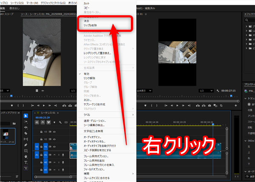Expand the トランスフォーム section

pyautogui.click(x=246, y=98)
